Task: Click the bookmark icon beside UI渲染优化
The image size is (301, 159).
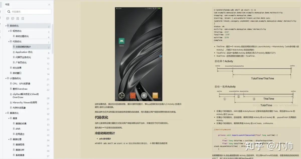Action: [x=8, y=78]
